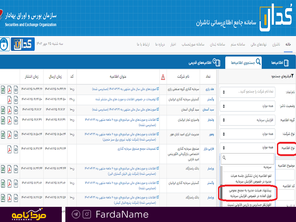
Task: Open PDF for وهور row
Action: point(10,135)
